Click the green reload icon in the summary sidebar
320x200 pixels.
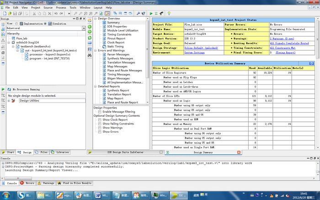(x=90, y=38)
